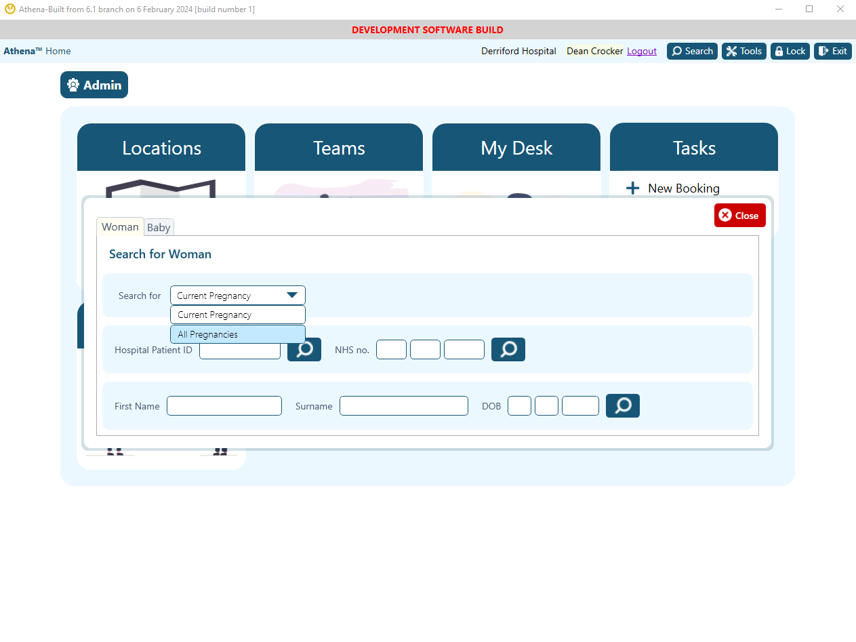Image resolution: width=856 pixels, height=642 pixels.
Task: Close the Search for Woman dialog
Action: tap(740, 216)
